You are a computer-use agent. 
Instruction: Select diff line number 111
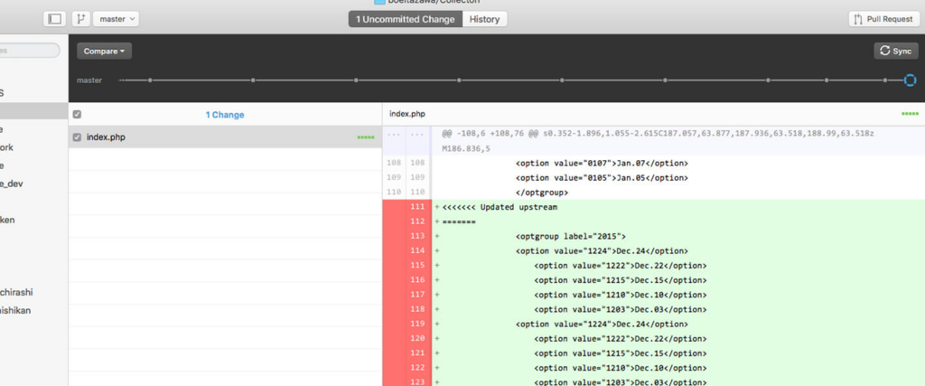[x=417, y=207]
